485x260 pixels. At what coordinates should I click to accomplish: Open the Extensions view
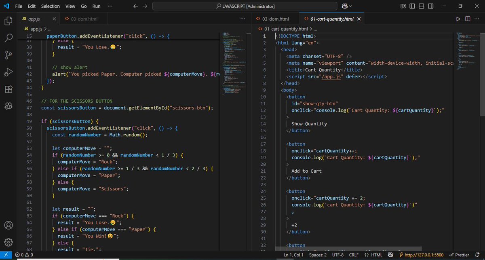pyautogui.click(x=8, y=89)
